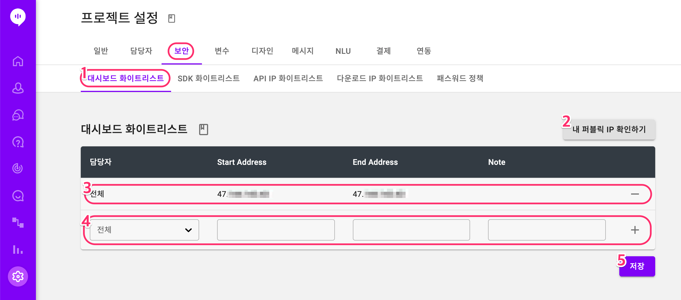
Task: Open the guide icon beside 대시보드 화이트리스트 heading
Action: pos(204,129)
